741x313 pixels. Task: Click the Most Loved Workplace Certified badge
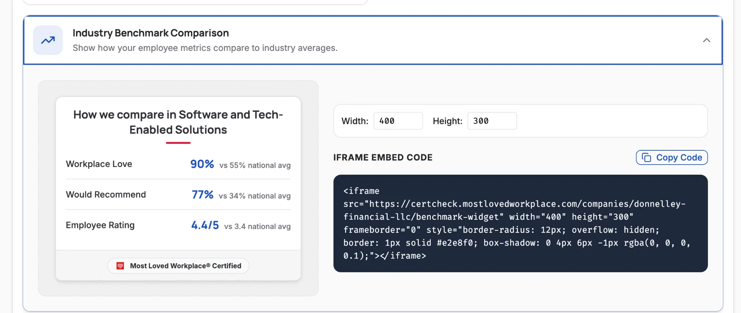pyautogui.click(x=178, y=266)
